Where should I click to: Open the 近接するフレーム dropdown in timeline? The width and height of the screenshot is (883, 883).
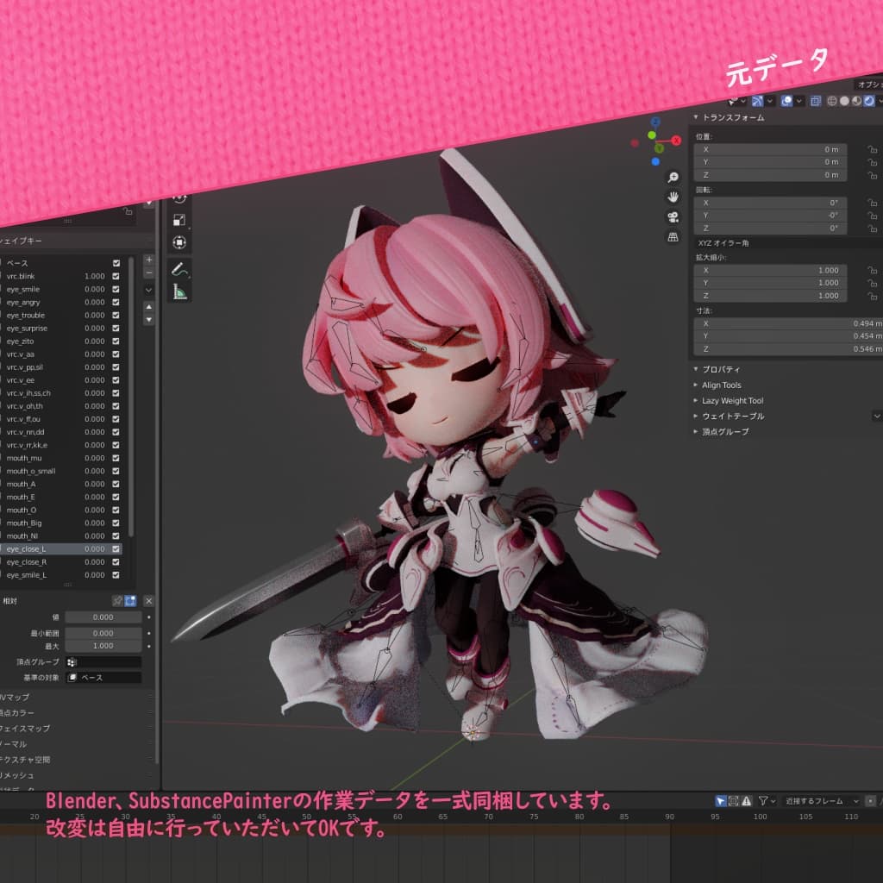point(822,801)
